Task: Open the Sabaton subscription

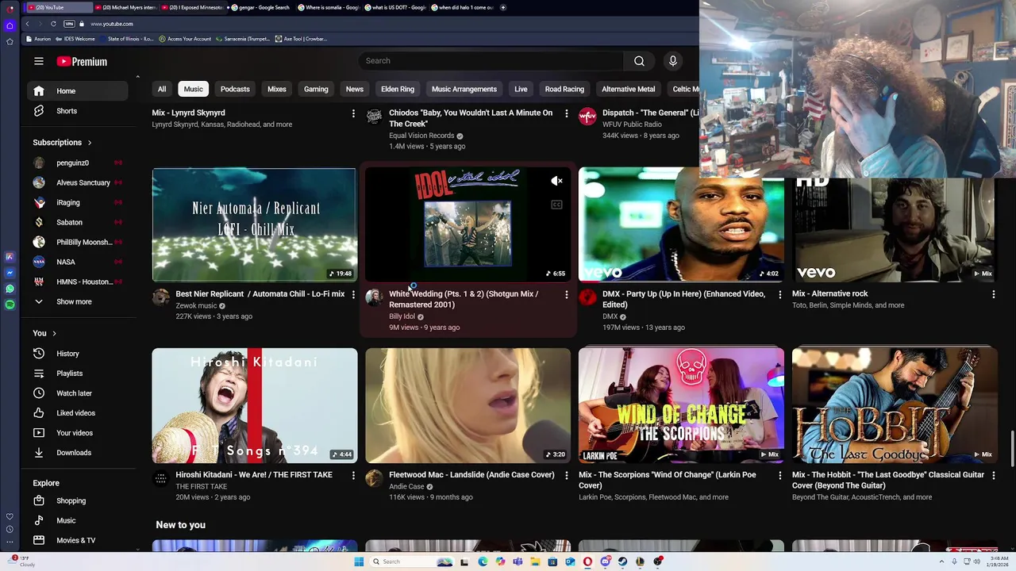Action: point(78,222)
